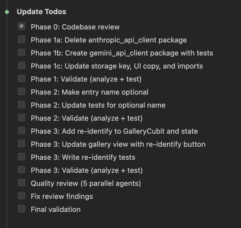Select the Update Todos heading
The width and height of the screenshot is (241, 228).
[x=42, y=11]
